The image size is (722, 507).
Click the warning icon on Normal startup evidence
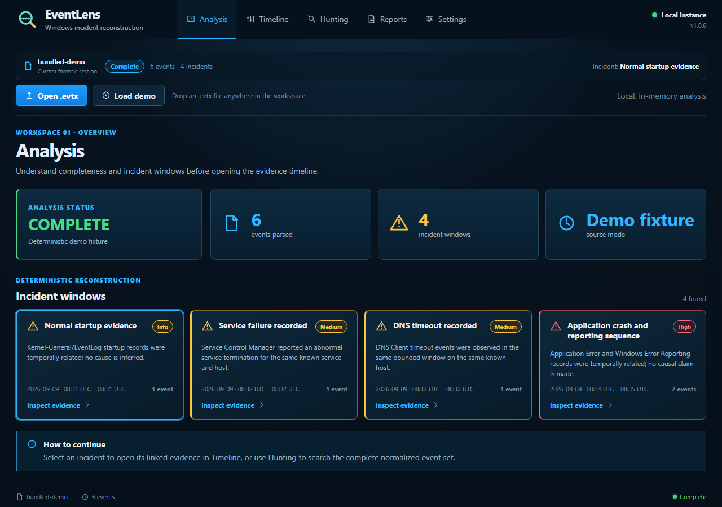33,326
